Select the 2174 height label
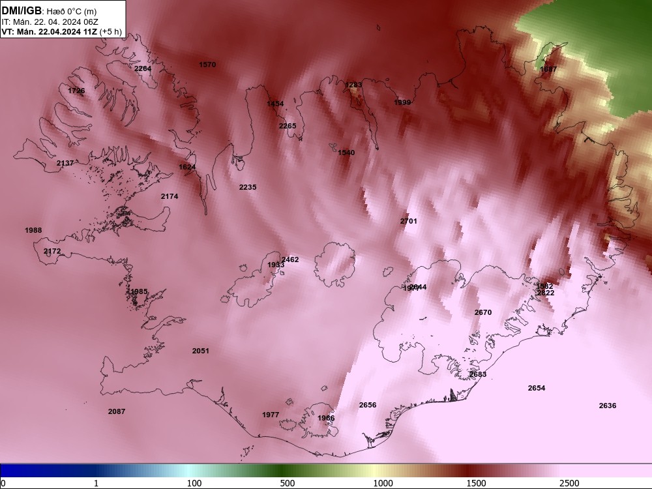 170,196
